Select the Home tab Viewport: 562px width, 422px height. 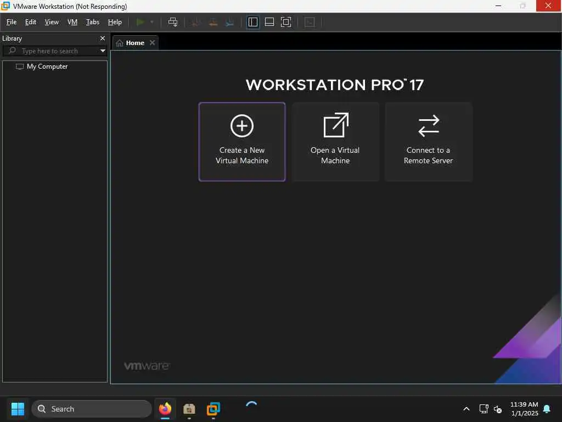(135, 43)
